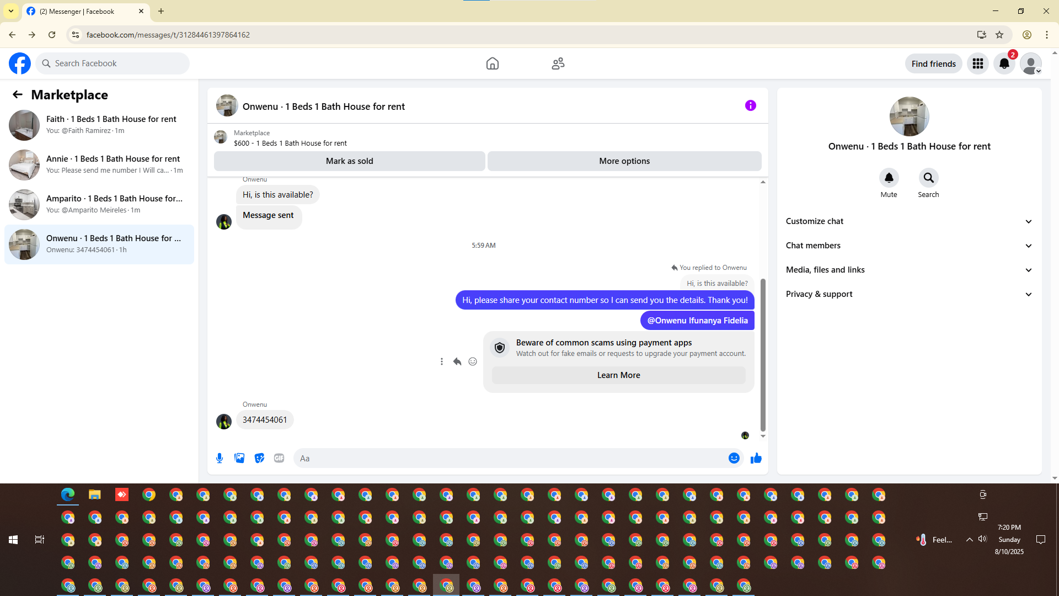Choose an emoji in message box
Screen dimensions: 1059x596
tap(734, 458)
